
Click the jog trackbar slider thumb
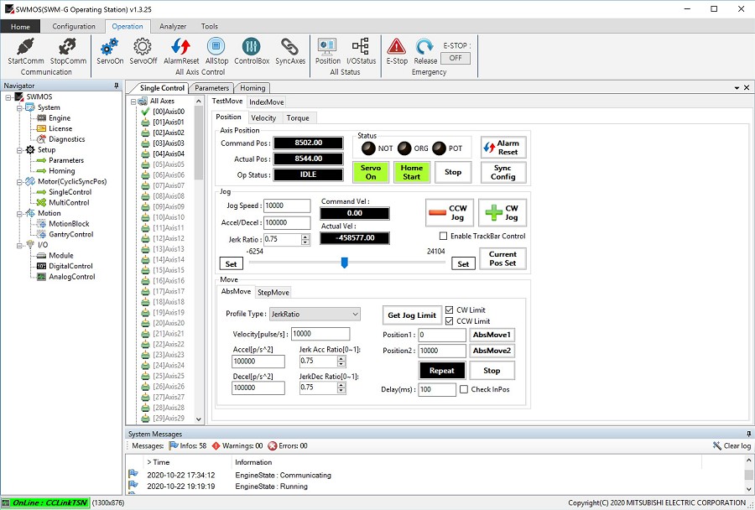click(344, 263)
